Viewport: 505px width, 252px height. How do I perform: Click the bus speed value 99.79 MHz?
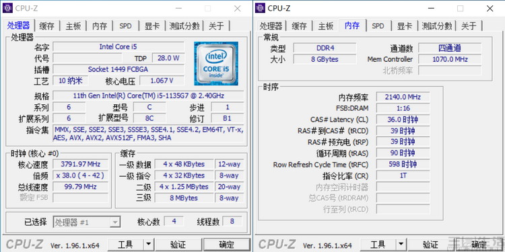pyautogui.click(x=81, y=187)
